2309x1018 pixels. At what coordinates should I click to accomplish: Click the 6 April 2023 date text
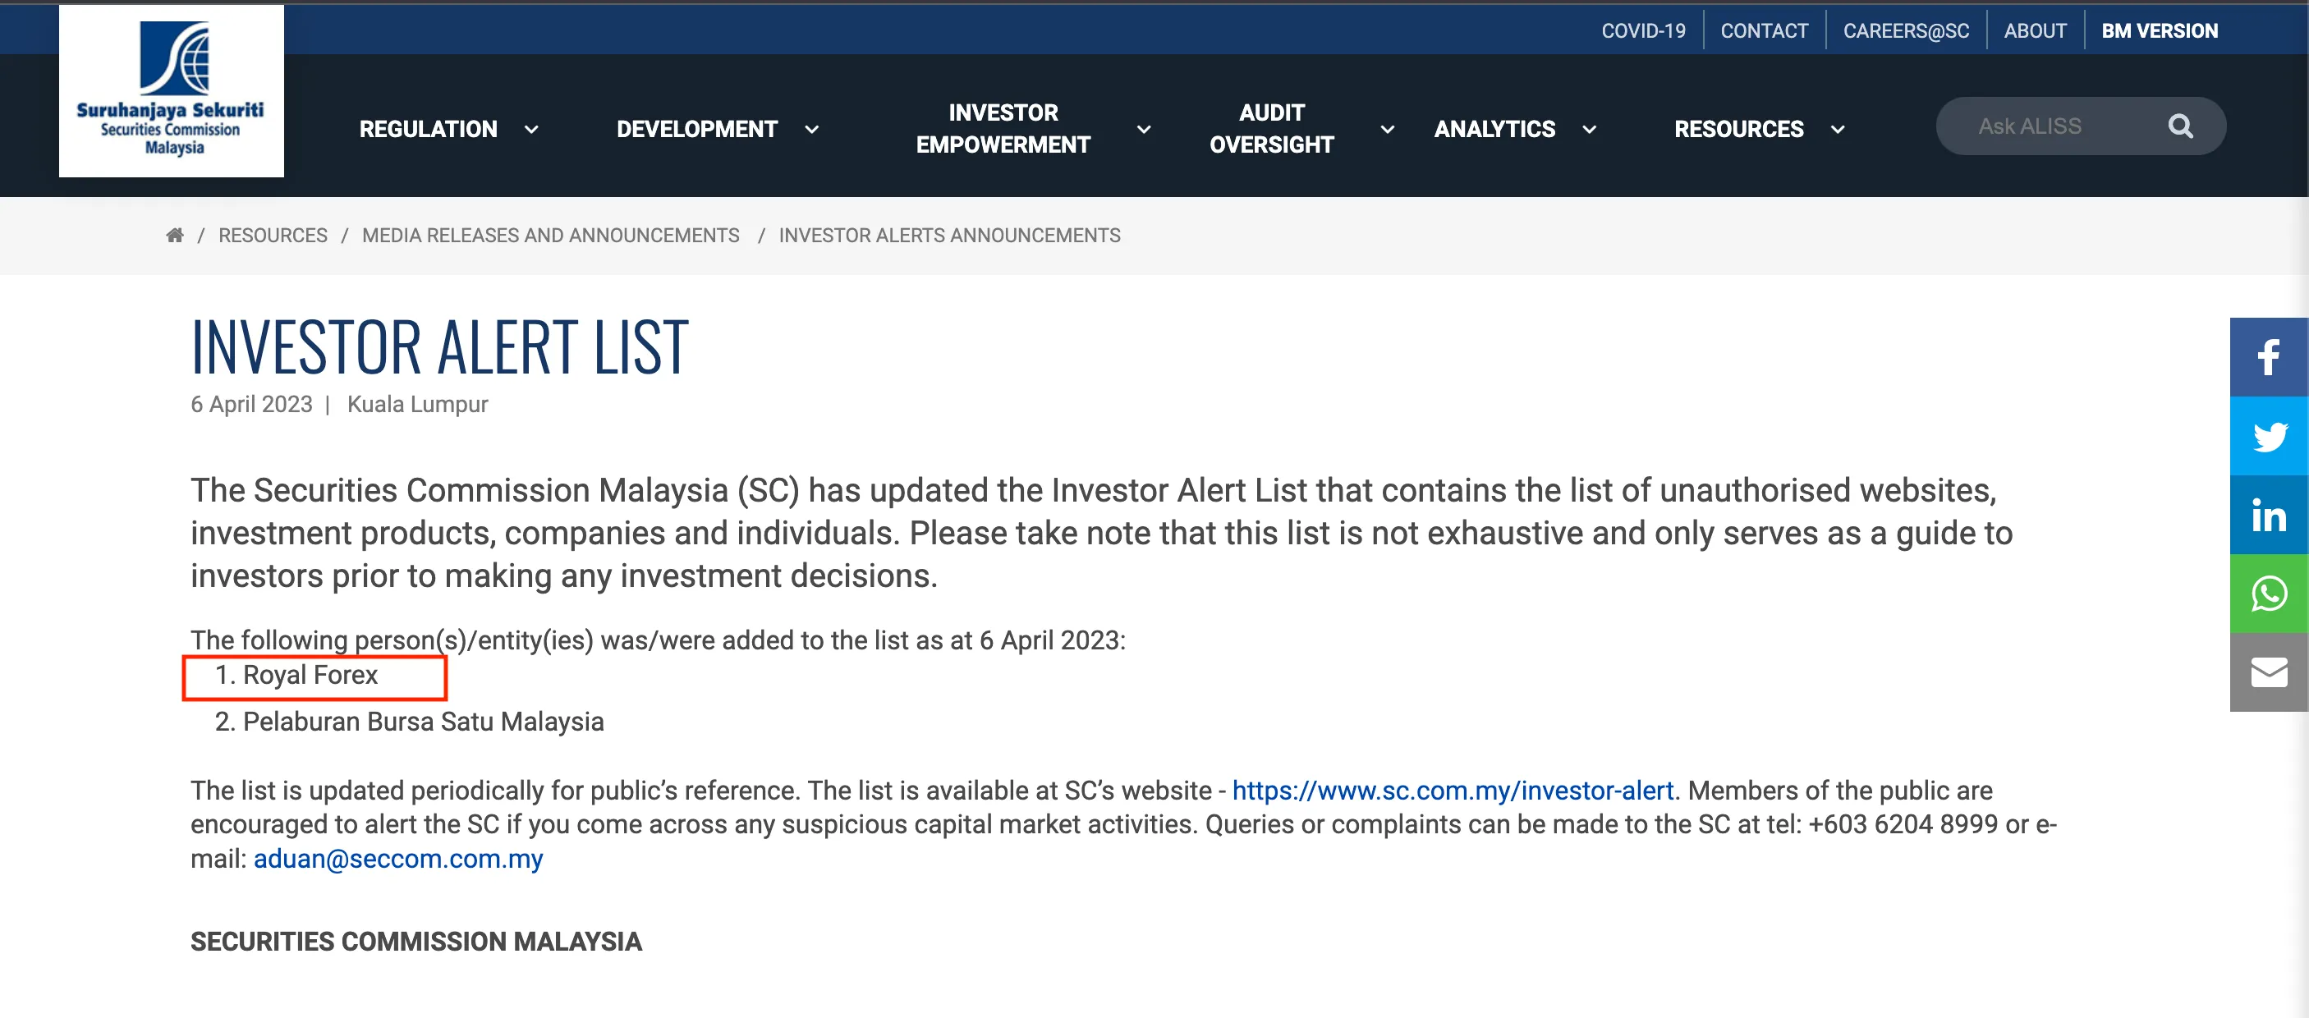[251, 404]
